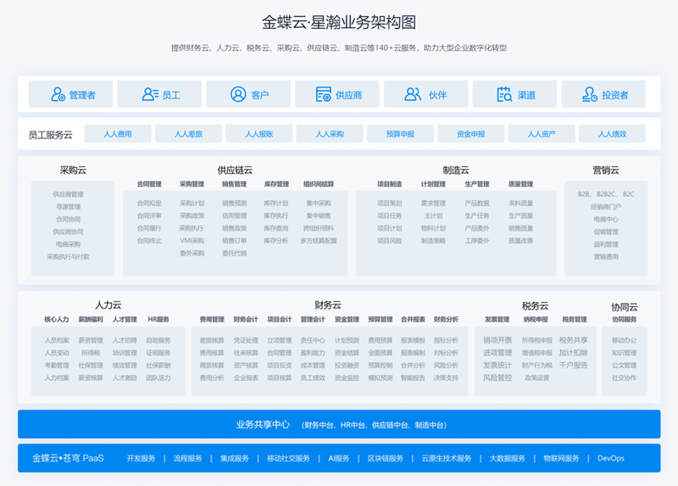Click 合同评审 under 供应链云
This screenshot has height=486, width=678.
click(x=149, y=215)
